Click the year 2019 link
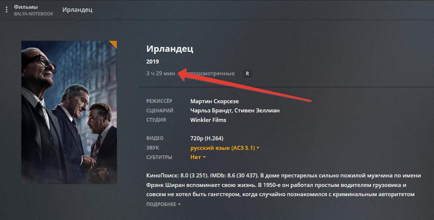Viewport: 434px width, 220px height. [153, 61]
